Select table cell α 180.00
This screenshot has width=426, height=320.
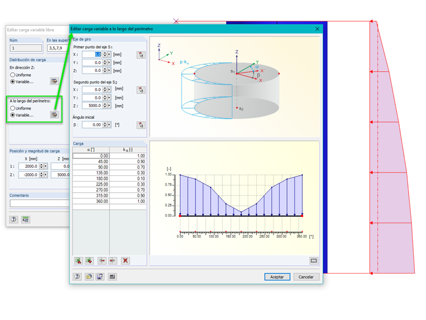pyautogui.click(x=91, y=179)
